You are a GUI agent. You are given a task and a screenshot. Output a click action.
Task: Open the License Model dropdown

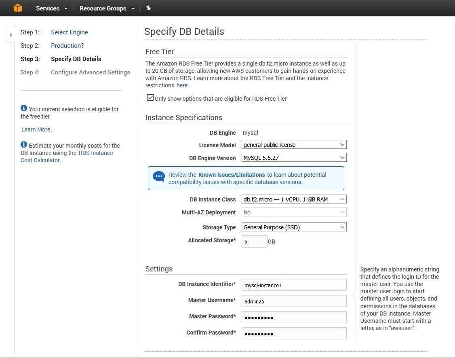[x=294, y=144]
